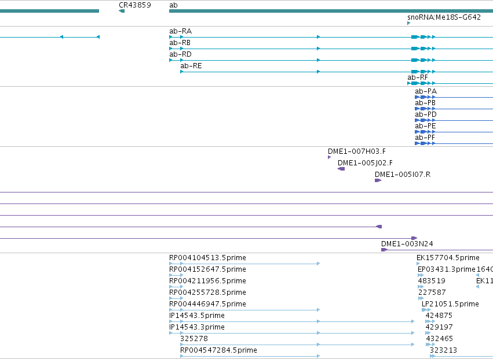Select EST RP004211956.5prime
The width and height of the screenshot is (493, 359).
click(x=207, y=281)
